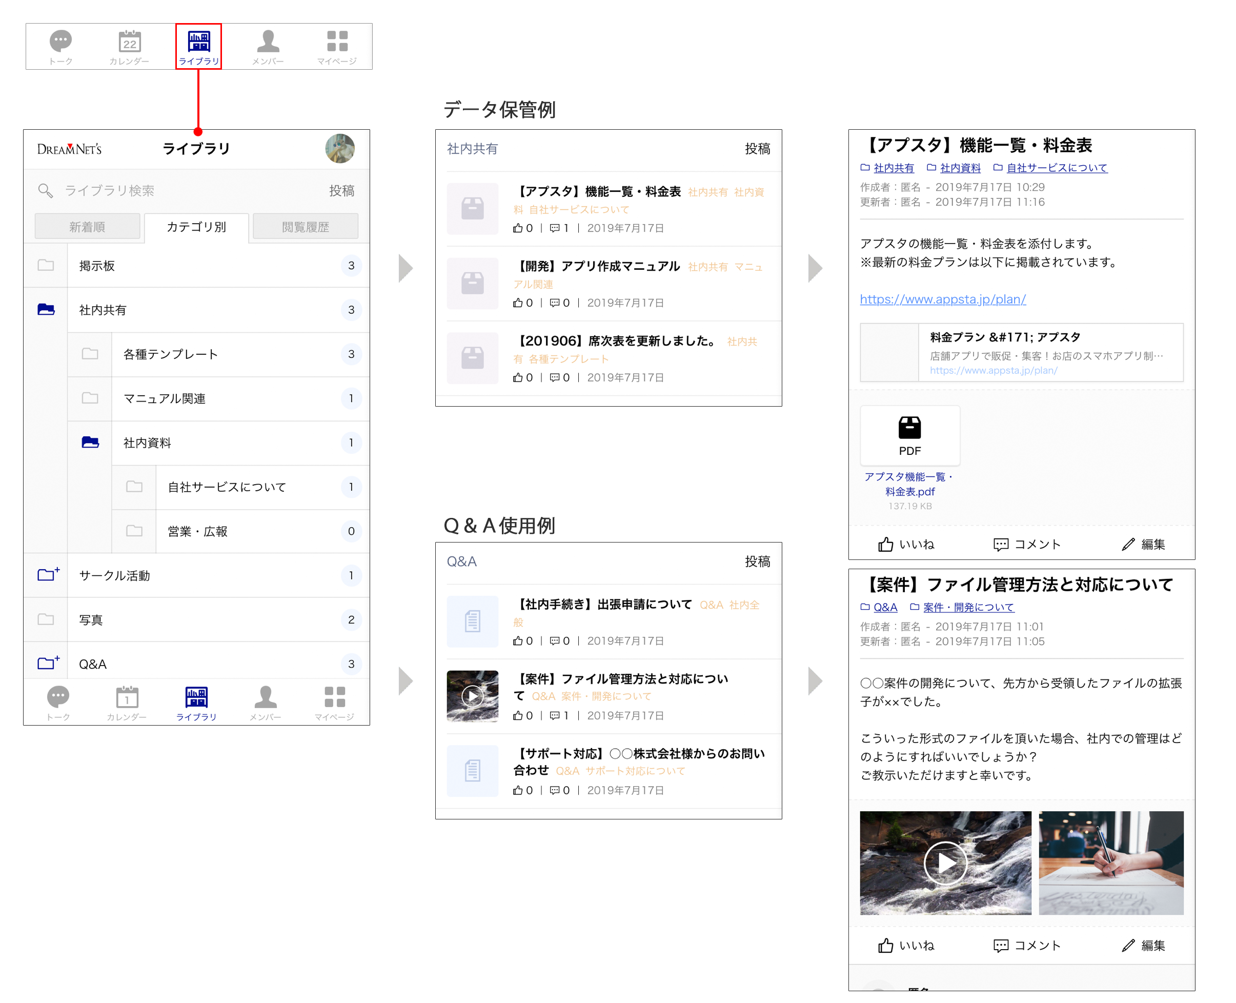1236x1003 pixels.
Task: Switch to カテゴリ別 tab
Action: tap(196, 227)
